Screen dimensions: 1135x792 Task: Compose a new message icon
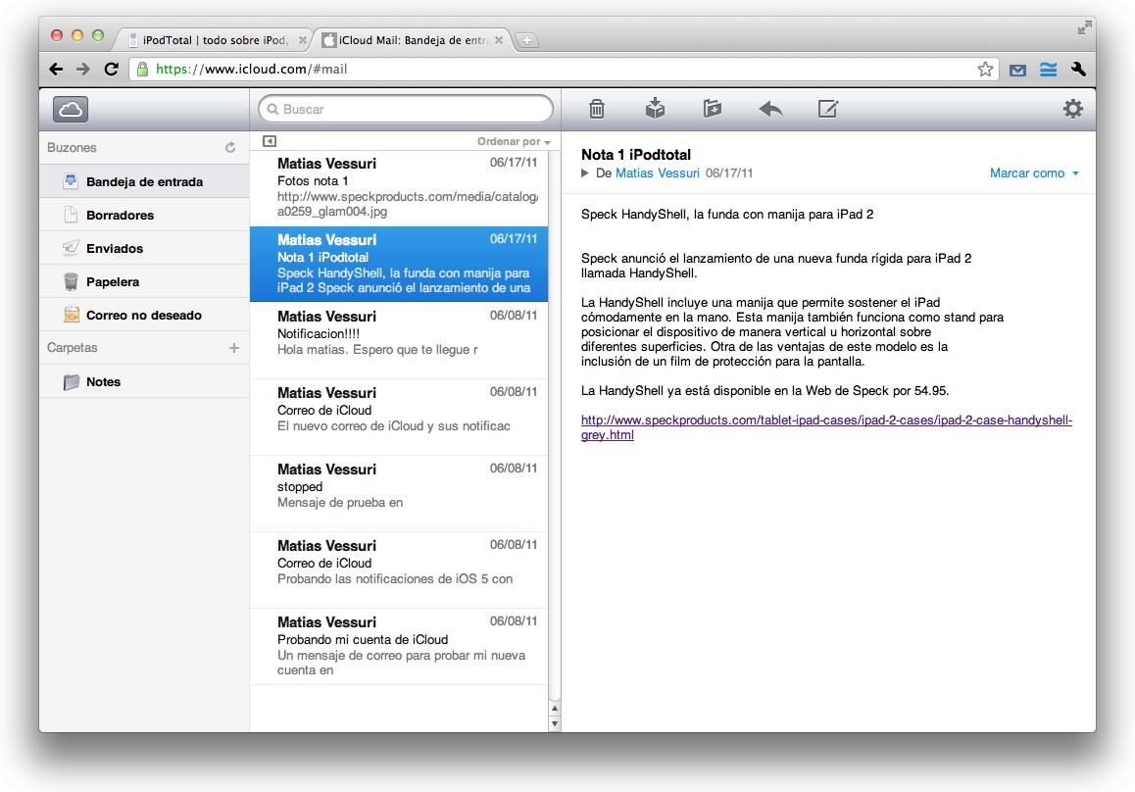pos(827,109)
